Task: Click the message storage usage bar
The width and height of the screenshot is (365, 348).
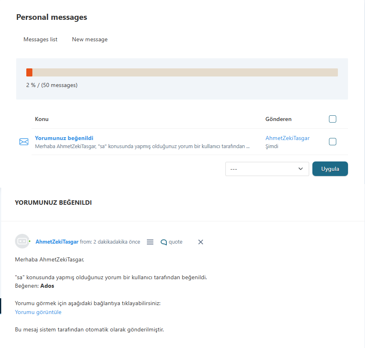Action: pos(182,72)
